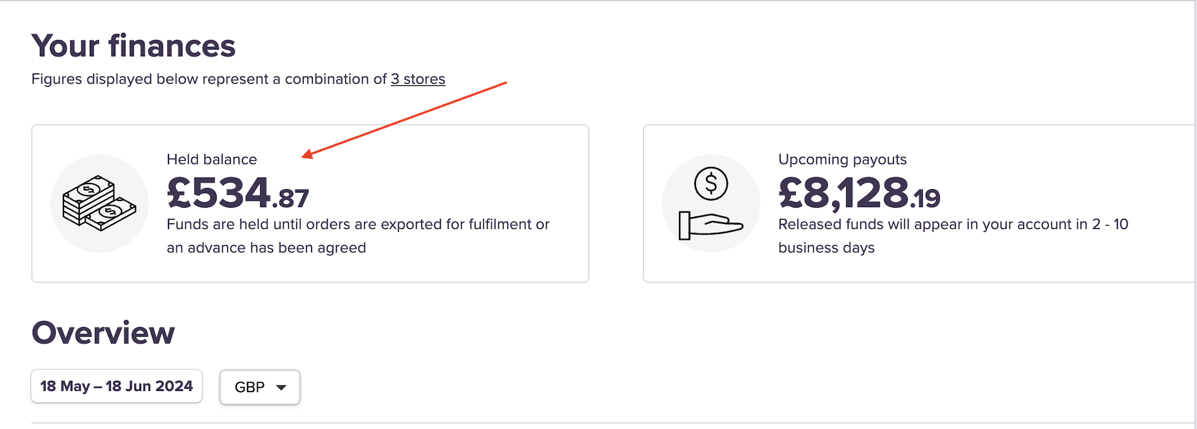Click the "an advance has been agreed" line
1197x429 pixels.
tap(266, 248)
